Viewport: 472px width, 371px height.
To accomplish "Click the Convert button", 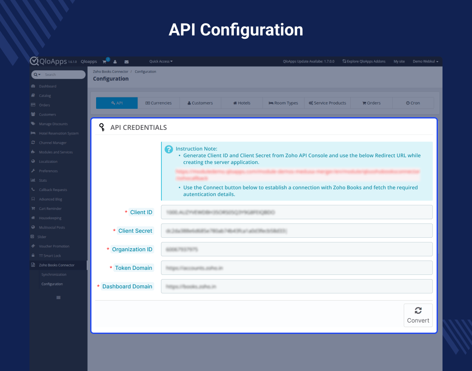I will (x=418, y=315).
